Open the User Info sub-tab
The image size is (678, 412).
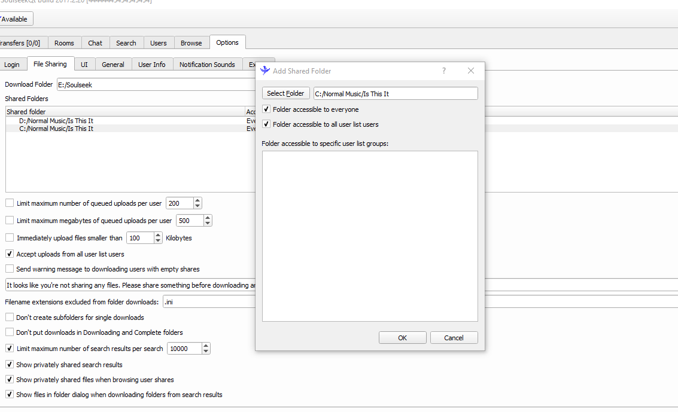pyautogui.click(x=152, y=65)
